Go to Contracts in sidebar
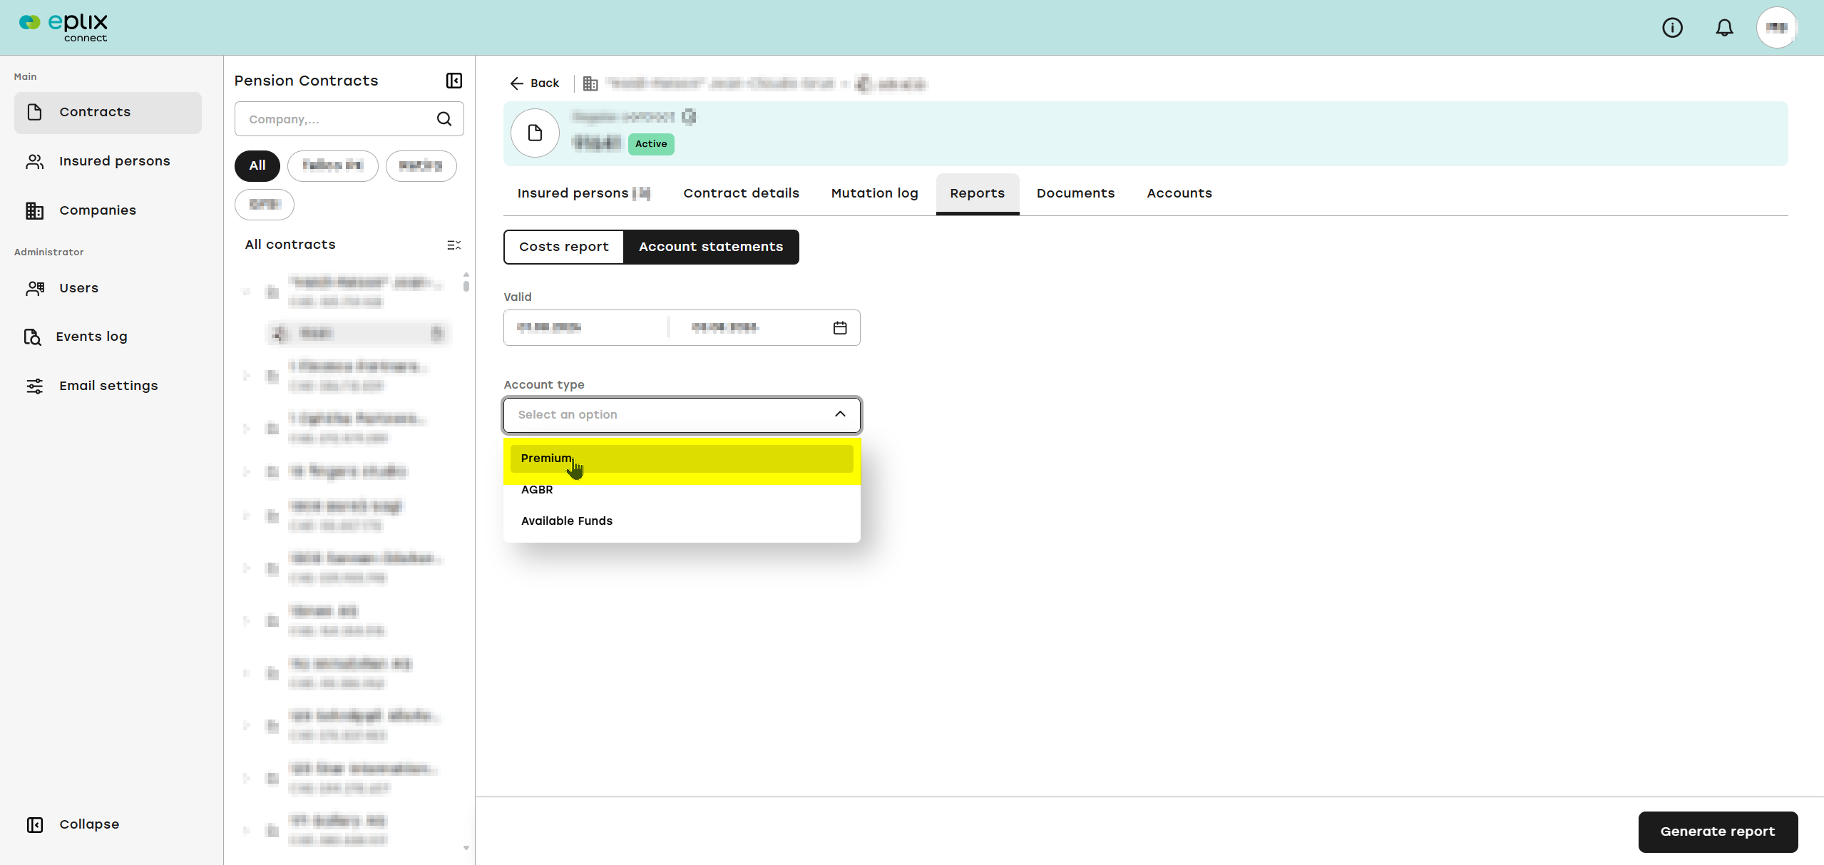This screenshot has width=1824, height=865. point(108,112)
